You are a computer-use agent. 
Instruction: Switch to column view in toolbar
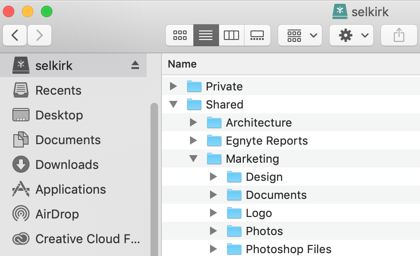coord(231,36)
